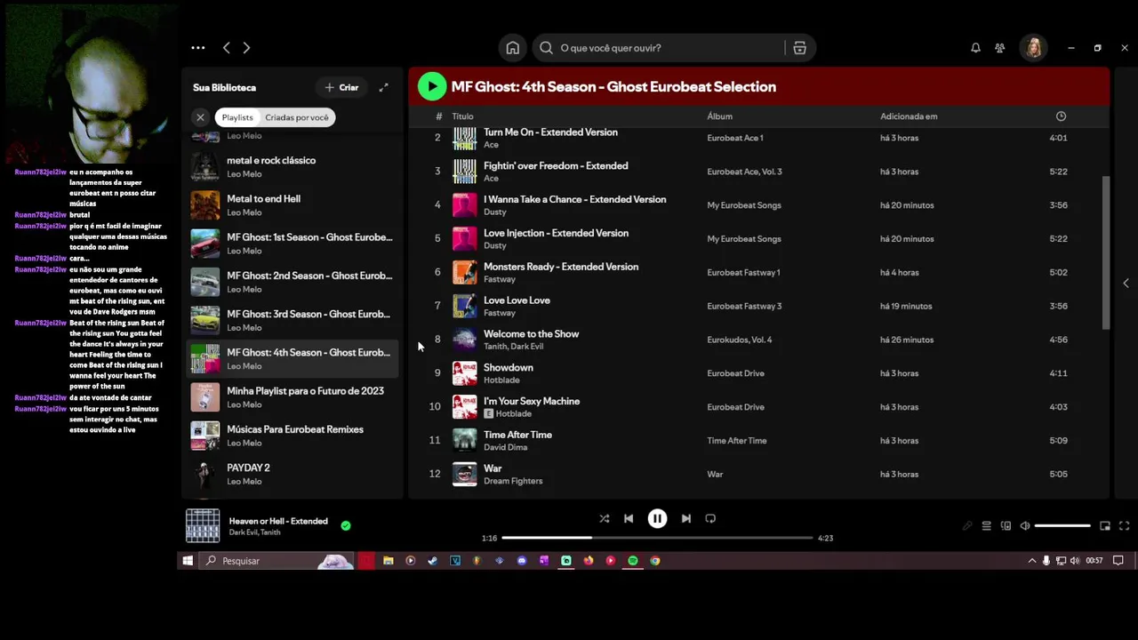Open artist Dusty under 'Love Injection'
The image size is (1138, 640).
pos(494,245)
